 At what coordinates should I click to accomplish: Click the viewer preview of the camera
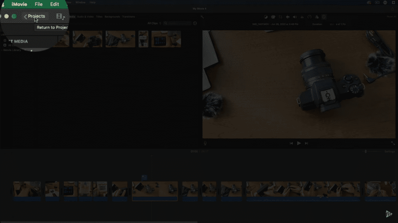pos(299,84)
